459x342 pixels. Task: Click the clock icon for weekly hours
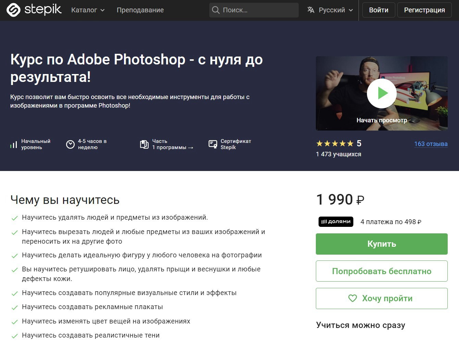click(70, 144)
